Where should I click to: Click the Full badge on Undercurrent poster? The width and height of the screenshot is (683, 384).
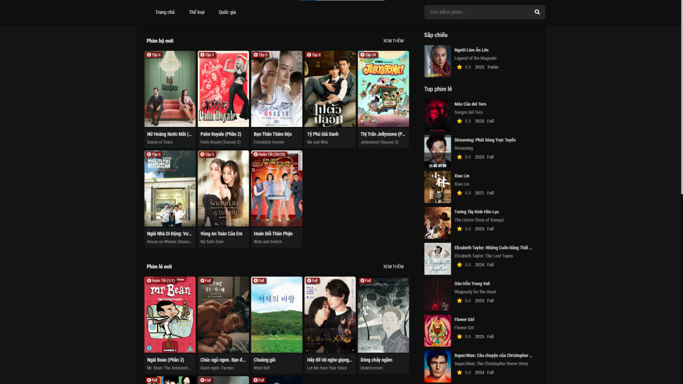(x=366, y=281)
